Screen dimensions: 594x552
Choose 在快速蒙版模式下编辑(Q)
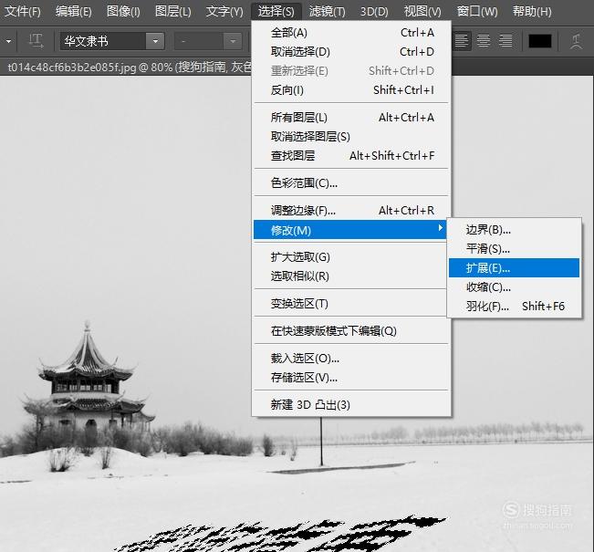tap(352, 331)
